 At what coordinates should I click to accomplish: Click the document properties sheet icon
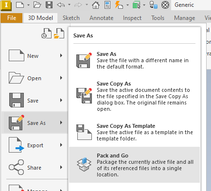107,5
